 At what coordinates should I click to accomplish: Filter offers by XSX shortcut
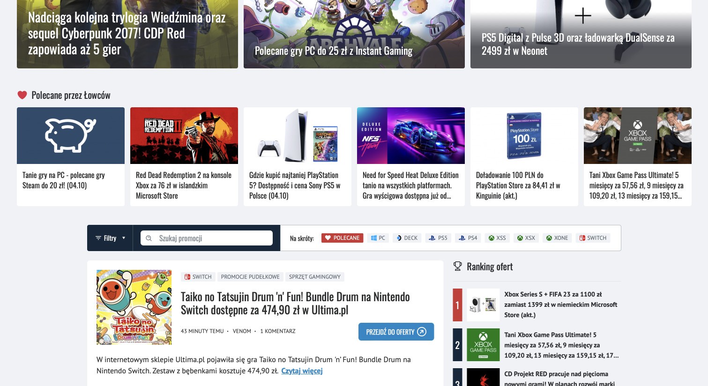(x=526, y=238)
